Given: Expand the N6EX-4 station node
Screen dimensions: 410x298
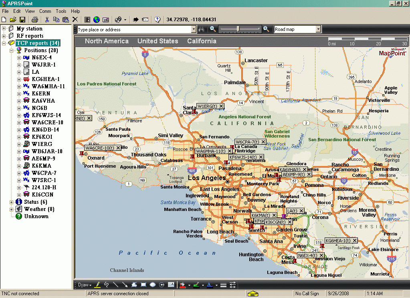Looking at the screenshot, I should [x=19, y=58].
